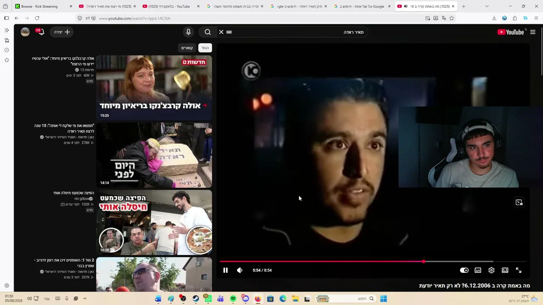Screen dimensions: 543x305
Task: Open the browser extensions puzzle icon
Action: [515, 18]
